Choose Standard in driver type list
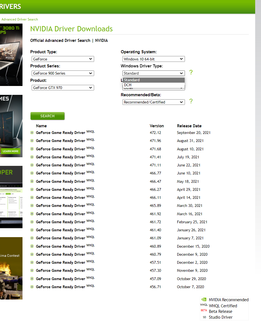The width and height of the screenshot is (261, 322). pos(154,80)
